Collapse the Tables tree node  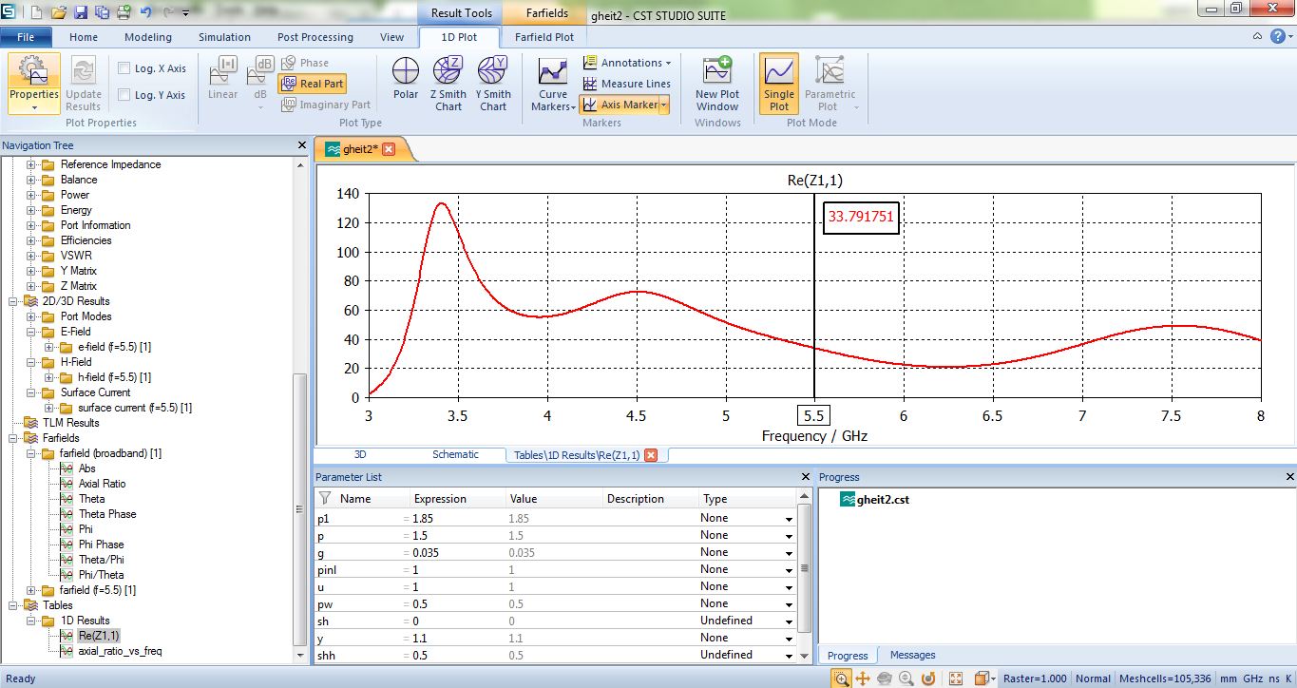(x=13, y=605)
